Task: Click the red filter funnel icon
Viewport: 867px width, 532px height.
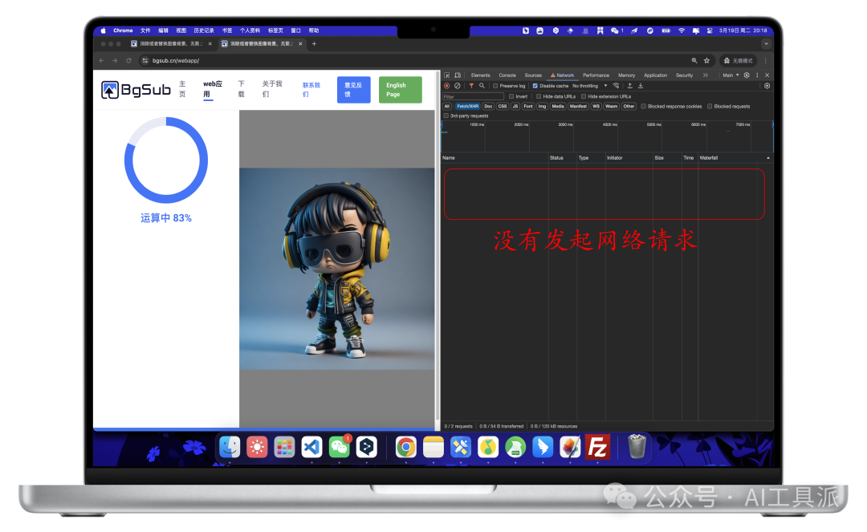Action: point(471,86)
